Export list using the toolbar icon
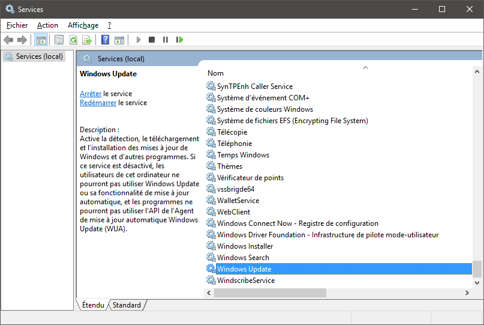 87,40
